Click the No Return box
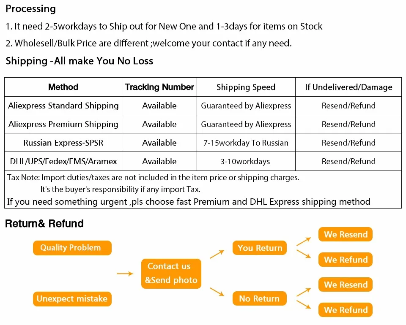 pos(259,298)
